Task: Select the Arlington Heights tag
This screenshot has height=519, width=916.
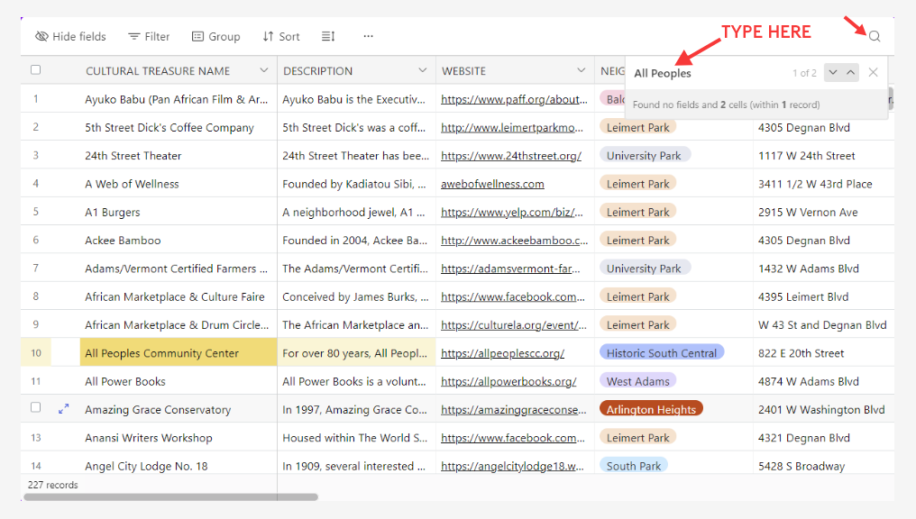Action: 651,409
